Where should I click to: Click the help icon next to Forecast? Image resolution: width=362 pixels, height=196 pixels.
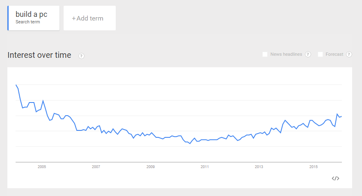(x=349, y=55)
